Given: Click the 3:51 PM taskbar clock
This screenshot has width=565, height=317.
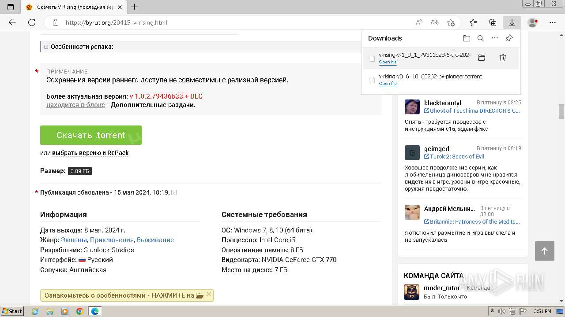Looking at the screenshot, I should 542,311.
